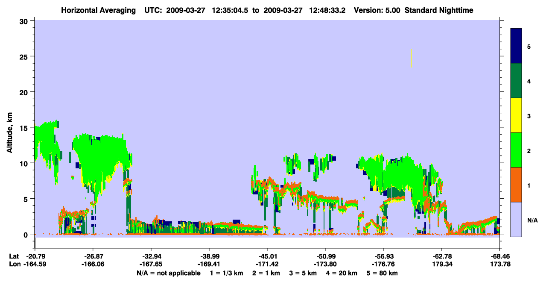The image size is (555, 285).
Task: Click the thin yellow vertical streak near 25 km
Action: tap(411, 58)
